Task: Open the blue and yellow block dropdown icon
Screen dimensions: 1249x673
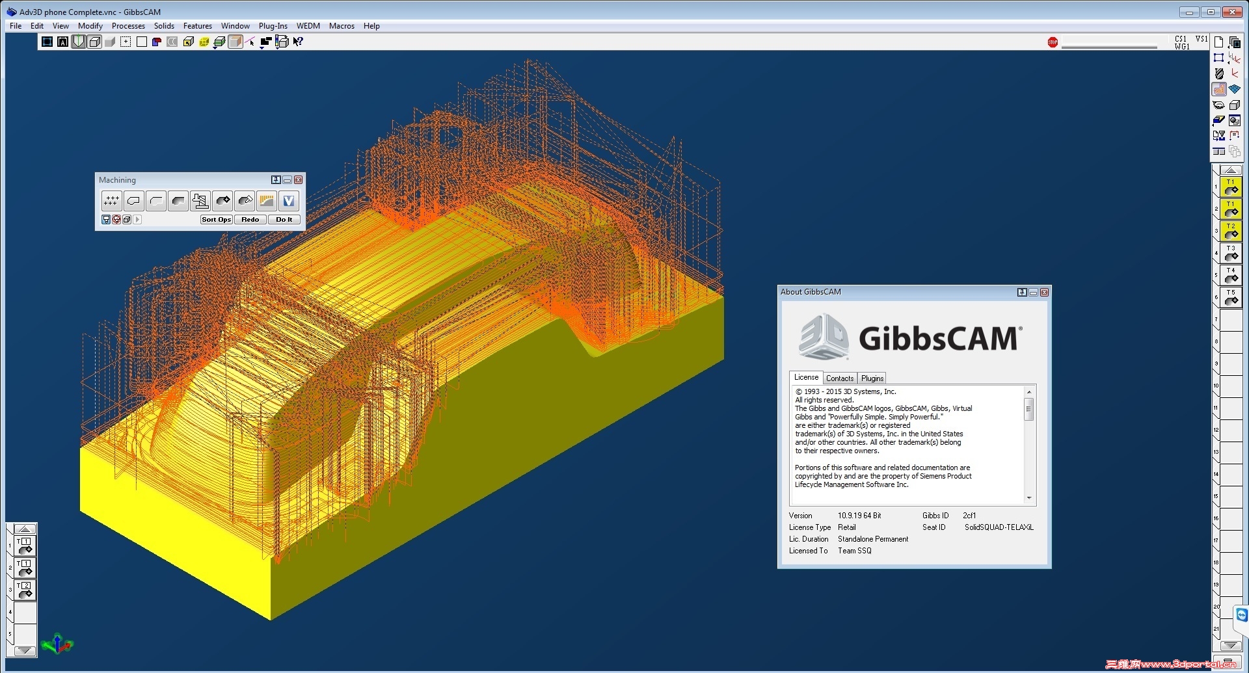Action: point(1218,120)
